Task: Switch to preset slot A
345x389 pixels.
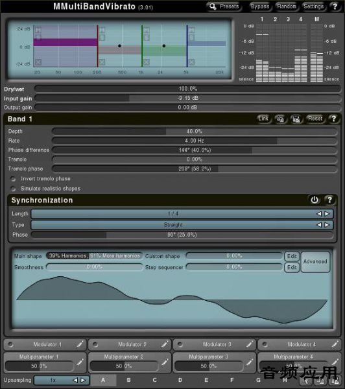Action: point(103,380)
